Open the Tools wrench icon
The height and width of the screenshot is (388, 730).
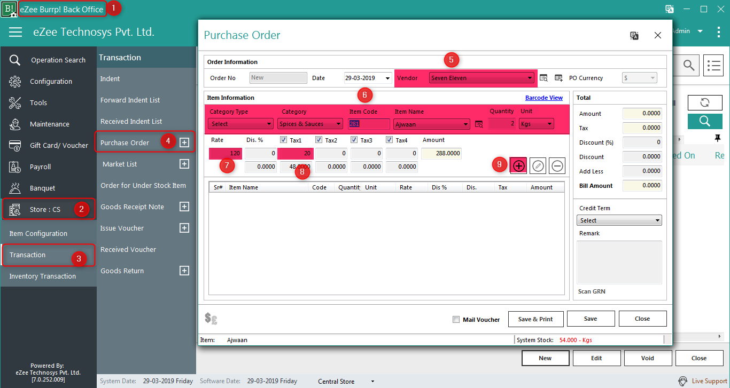[x=15, y=102]
